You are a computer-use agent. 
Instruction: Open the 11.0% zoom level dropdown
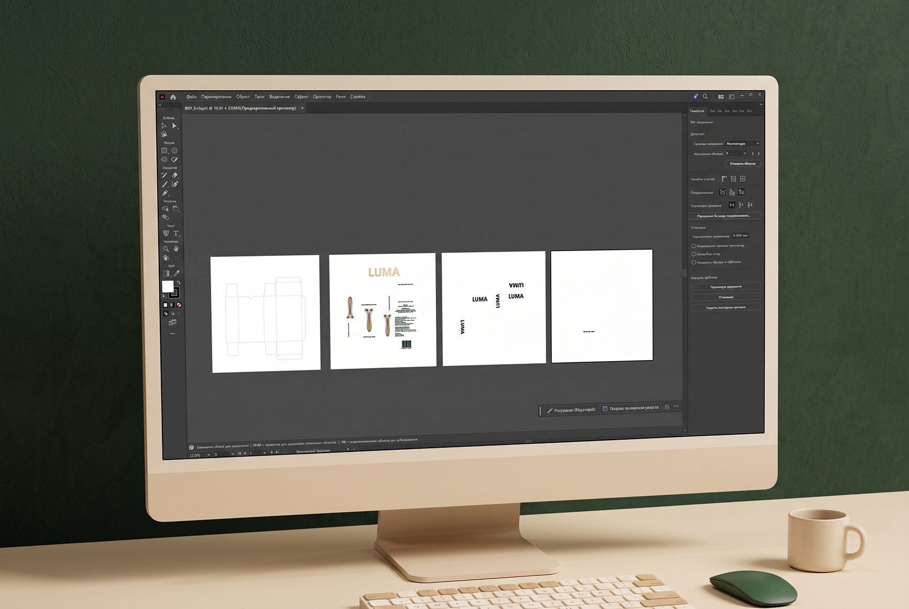coord(209,455)
